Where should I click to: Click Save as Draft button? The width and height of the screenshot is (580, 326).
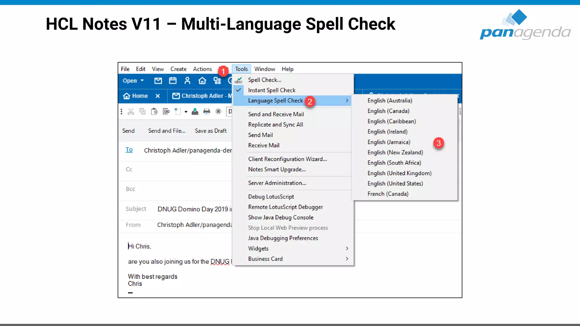tap(211, 131)
